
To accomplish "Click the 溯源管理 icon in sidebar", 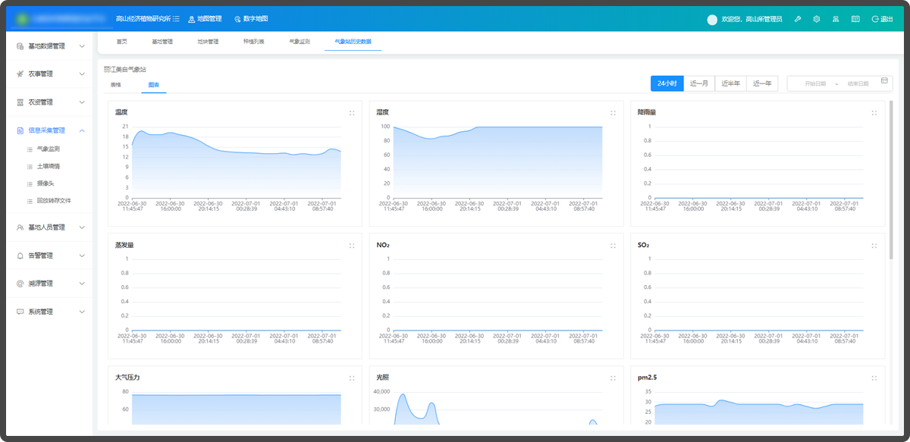I will pyautogui.click(x=20, y=284).
